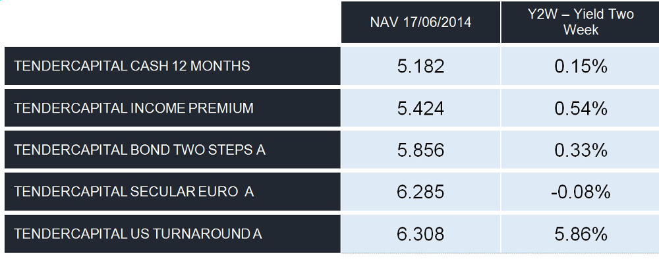Click the NAV value 5.856
659x261 pixels.
(420, 150)
